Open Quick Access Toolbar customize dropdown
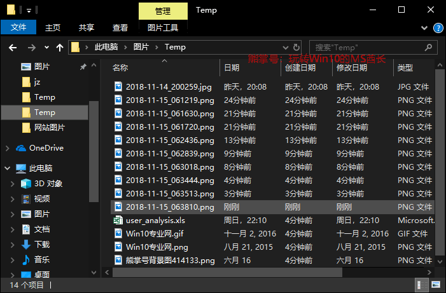Image resolution: width=446 pixels, height=293 pixels. 29,11
